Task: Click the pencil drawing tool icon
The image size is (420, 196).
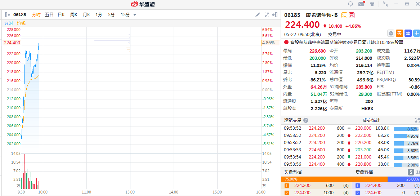Action: 258,15
